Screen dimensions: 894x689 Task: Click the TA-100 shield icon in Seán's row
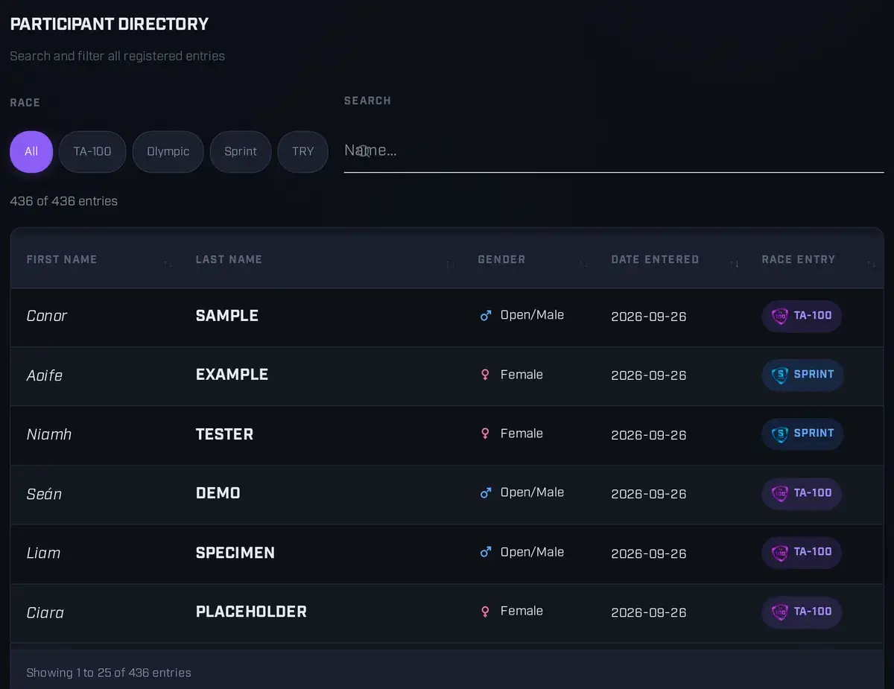[x=779, y=493]
